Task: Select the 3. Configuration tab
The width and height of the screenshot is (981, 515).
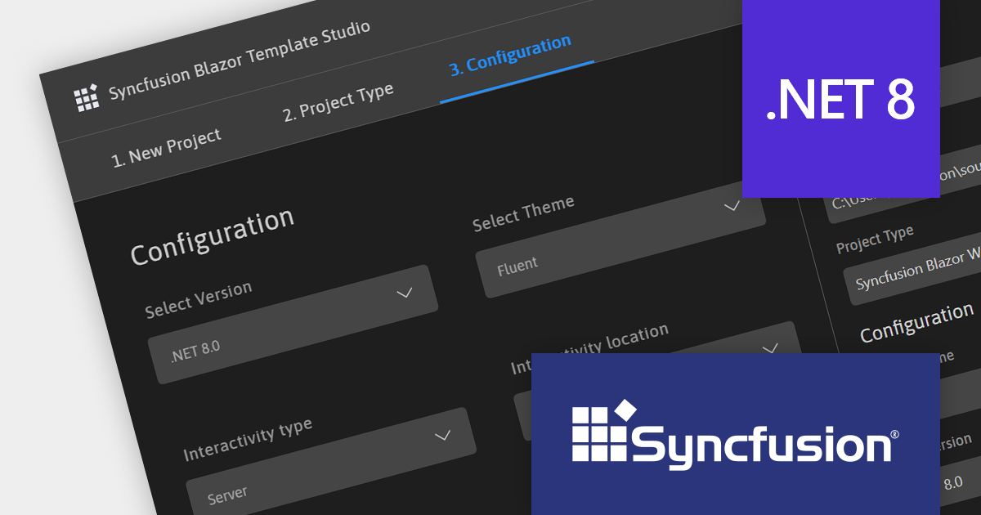Action: [510, 56]
